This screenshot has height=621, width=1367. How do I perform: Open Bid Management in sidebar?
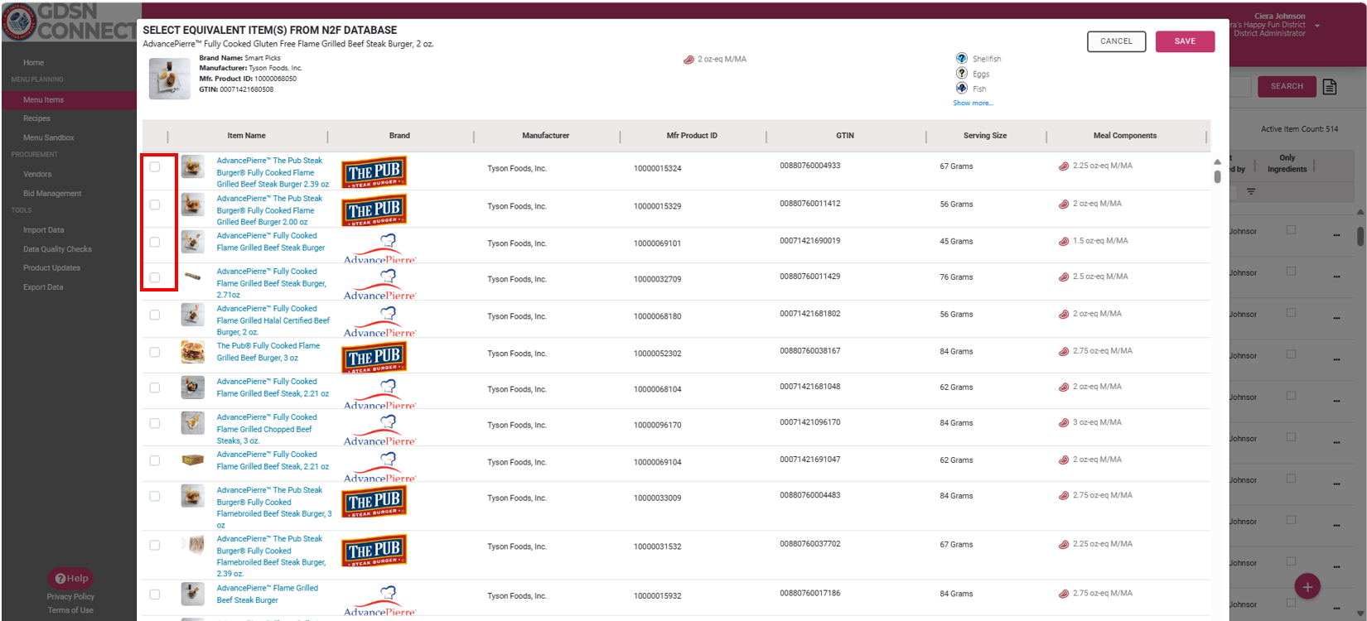click(52, 194)
